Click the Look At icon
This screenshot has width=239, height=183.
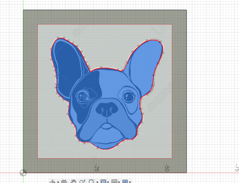(x=64, y=182)
